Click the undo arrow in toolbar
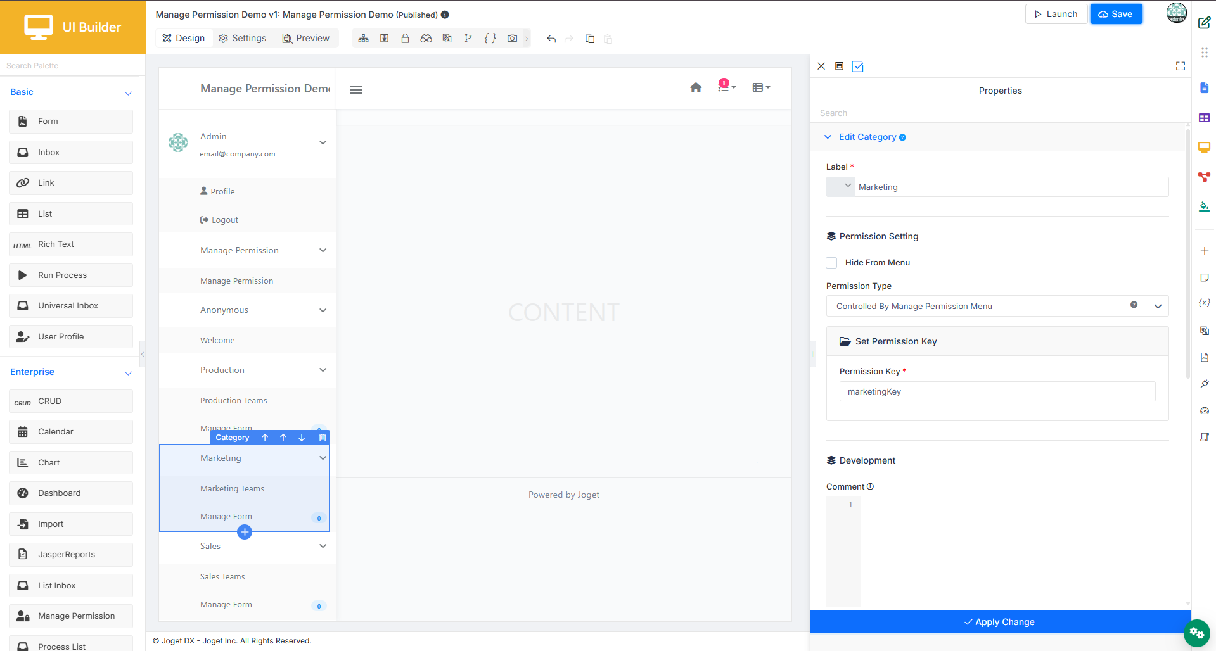The width and height of the screenshot is (1216, 651). coord(551,39)
